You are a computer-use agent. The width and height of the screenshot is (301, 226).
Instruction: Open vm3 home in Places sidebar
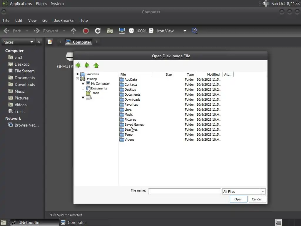[x=15, y=57]
